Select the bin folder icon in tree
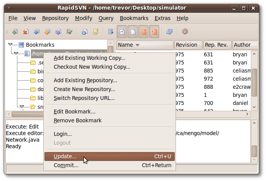This screenshot has width=266, height=181. click(33, 71)
